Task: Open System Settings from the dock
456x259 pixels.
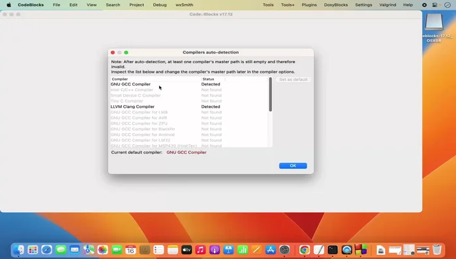Action: point(284,250)
